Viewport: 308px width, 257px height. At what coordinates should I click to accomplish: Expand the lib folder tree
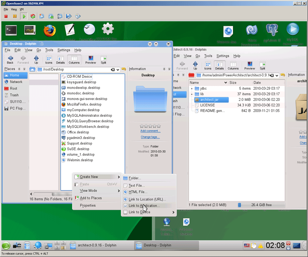(x=192, y=94)
